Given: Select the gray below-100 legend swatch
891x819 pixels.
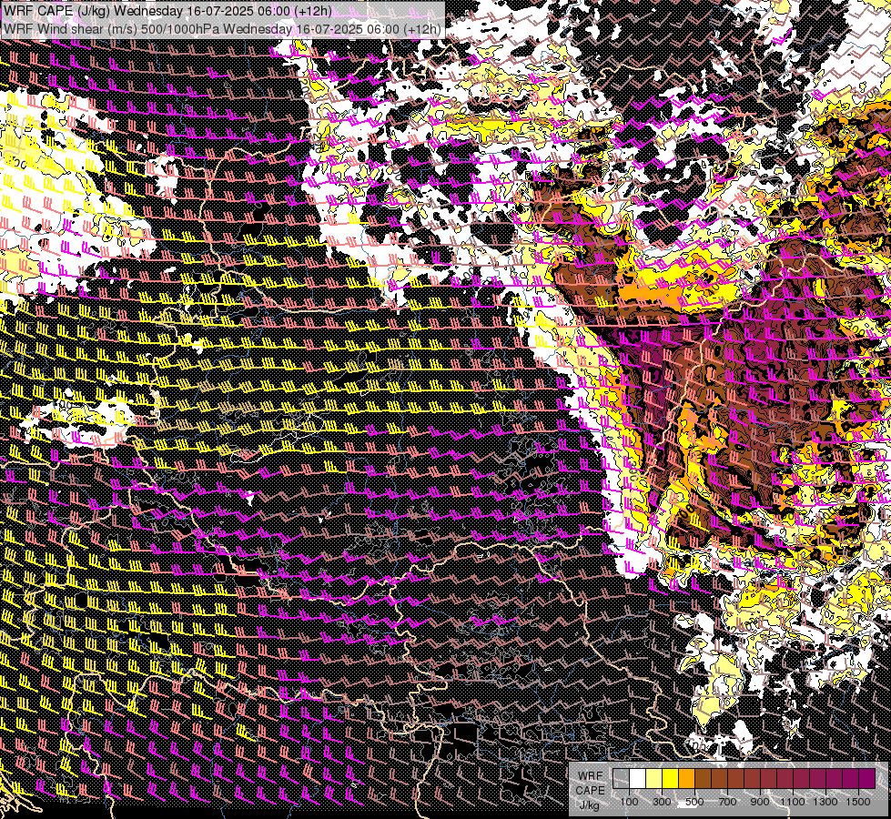Looking at the screenshot, I should (621, 779).
